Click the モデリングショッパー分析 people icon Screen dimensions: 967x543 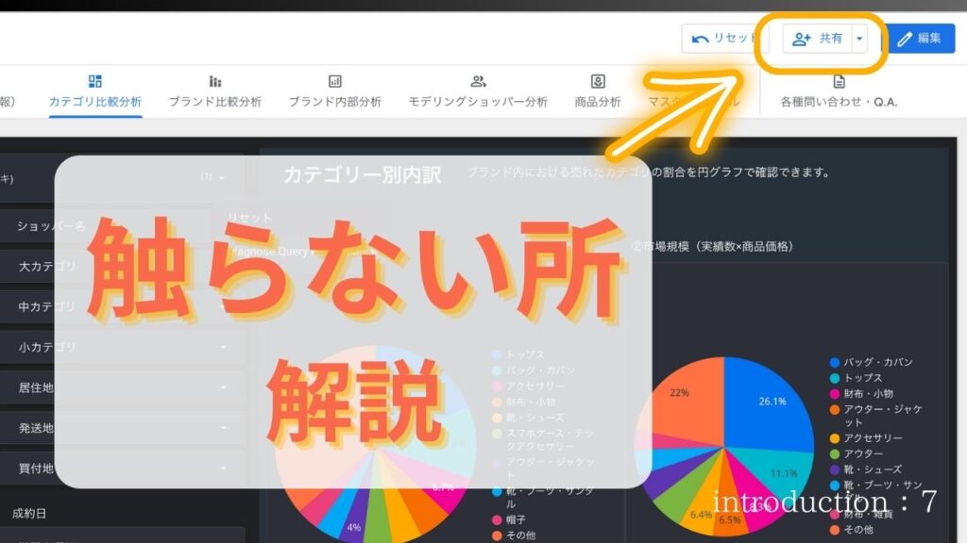[x=478, y=81]
